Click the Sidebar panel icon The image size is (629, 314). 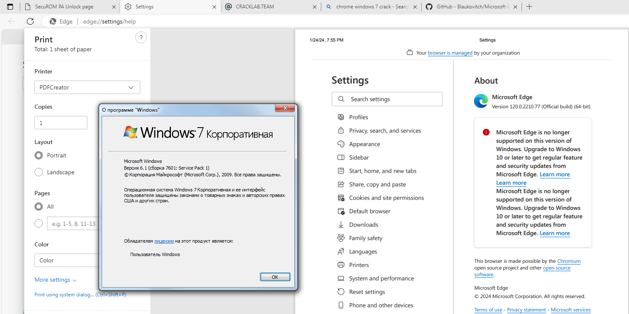[341, 157]
